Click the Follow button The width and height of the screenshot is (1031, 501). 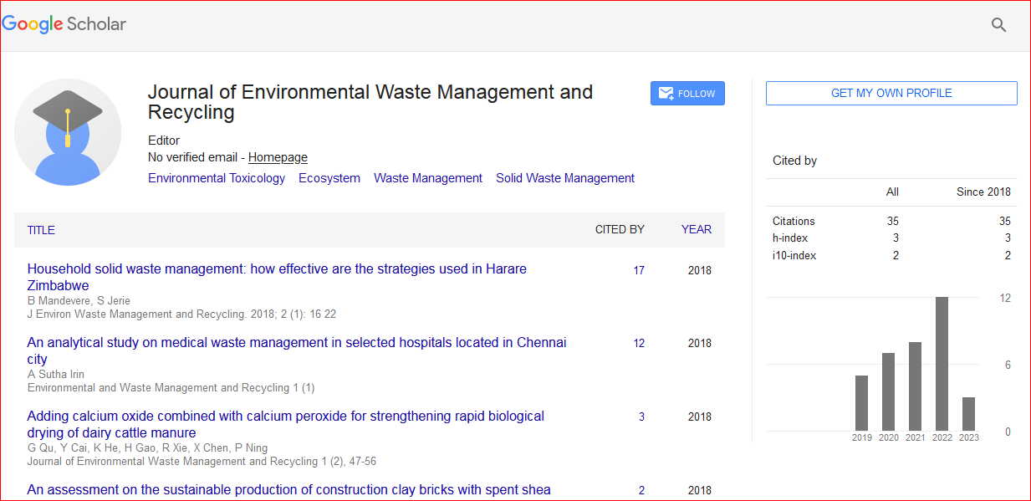click(687, 94)
